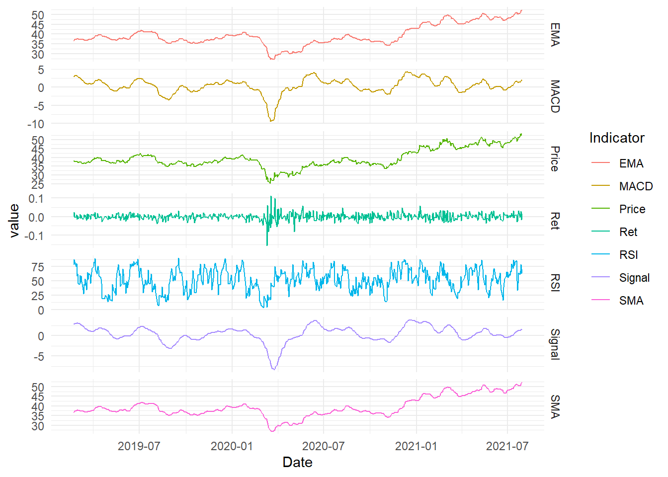Click the RSI facet strip label
This screenshot has width=668, height=477.
click(x=555, y=283)
